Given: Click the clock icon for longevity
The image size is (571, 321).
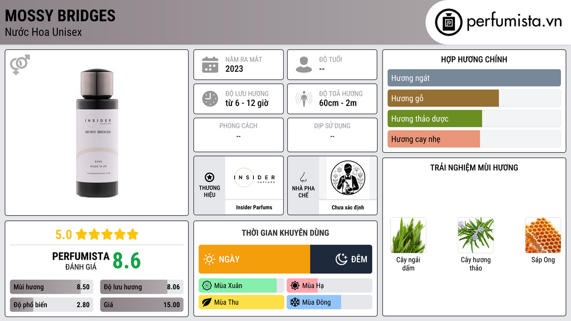Looking at the screenshot, I should click(x=210, y=99).
